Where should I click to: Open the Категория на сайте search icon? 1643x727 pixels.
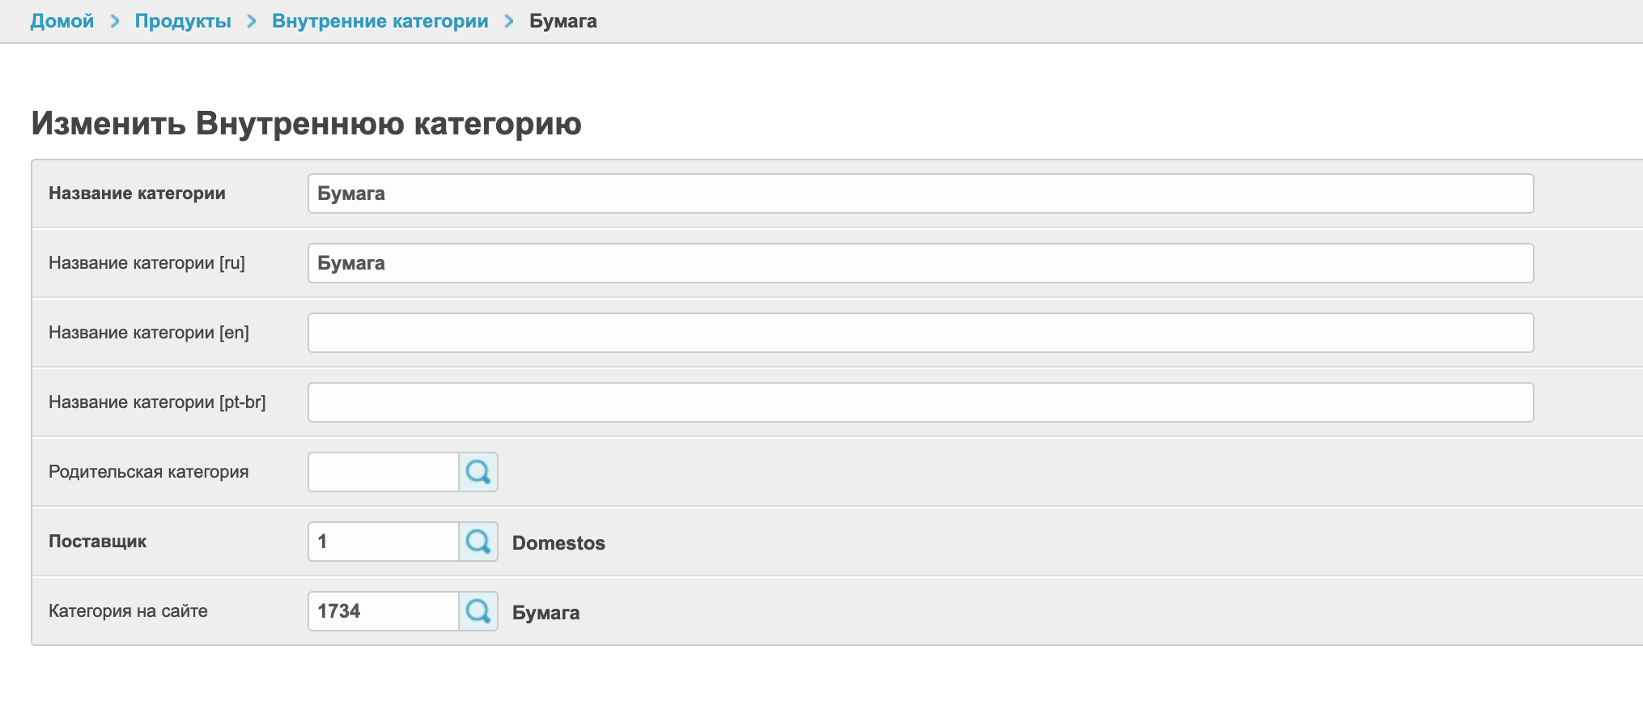[478, 611]
